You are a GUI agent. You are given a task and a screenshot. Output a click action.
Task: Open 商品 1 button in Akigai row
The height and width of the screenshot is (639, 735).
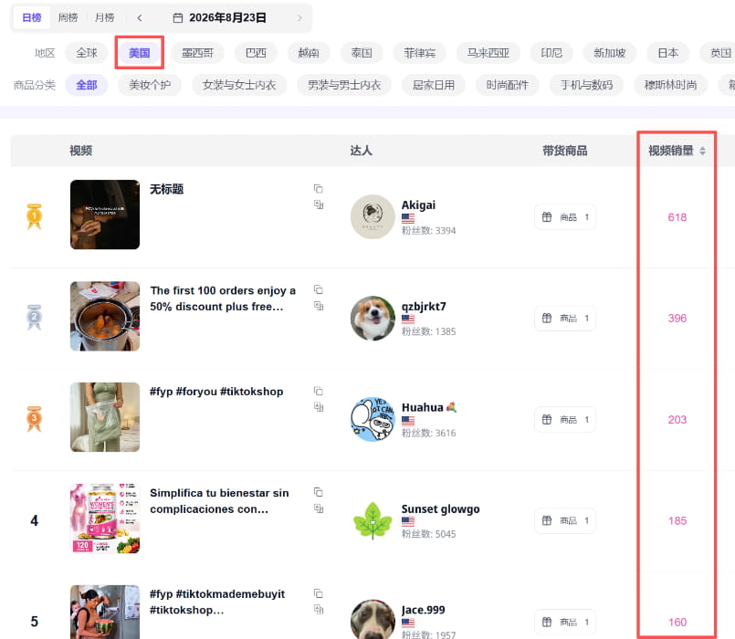[565, 217]
